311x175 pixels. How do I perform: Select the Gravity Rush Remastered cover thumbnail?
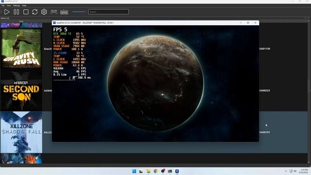[x=21, y=49]
